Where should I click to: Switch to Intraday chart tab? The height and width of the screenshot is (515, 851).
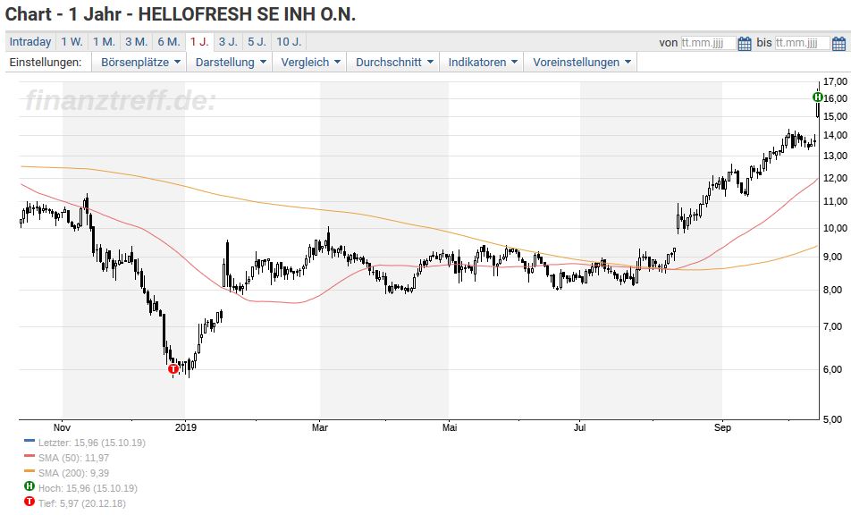click(x=30, y=42)
